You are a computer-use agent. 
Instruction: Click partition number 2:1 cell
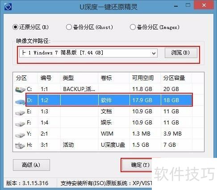pos(44,134)
